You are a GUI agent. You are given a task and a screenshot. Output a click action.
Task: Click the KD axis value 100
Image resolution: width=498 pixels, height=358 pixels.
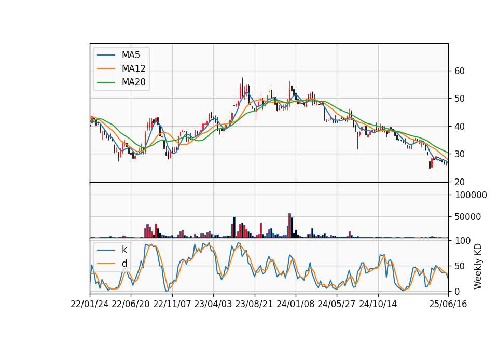(x=463, y=241)
